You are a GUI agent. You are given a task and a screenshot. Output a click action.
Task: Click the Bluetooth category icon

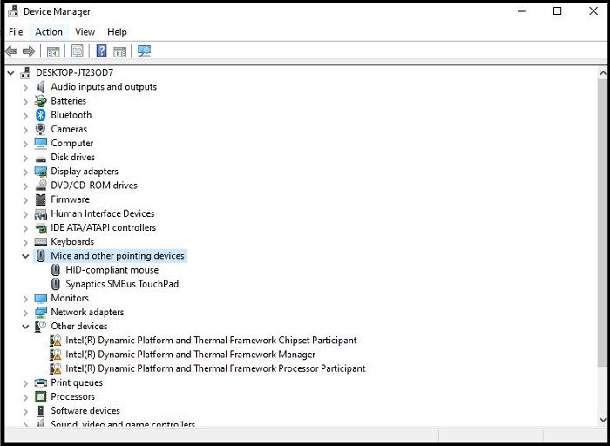[x=40, y=115]
